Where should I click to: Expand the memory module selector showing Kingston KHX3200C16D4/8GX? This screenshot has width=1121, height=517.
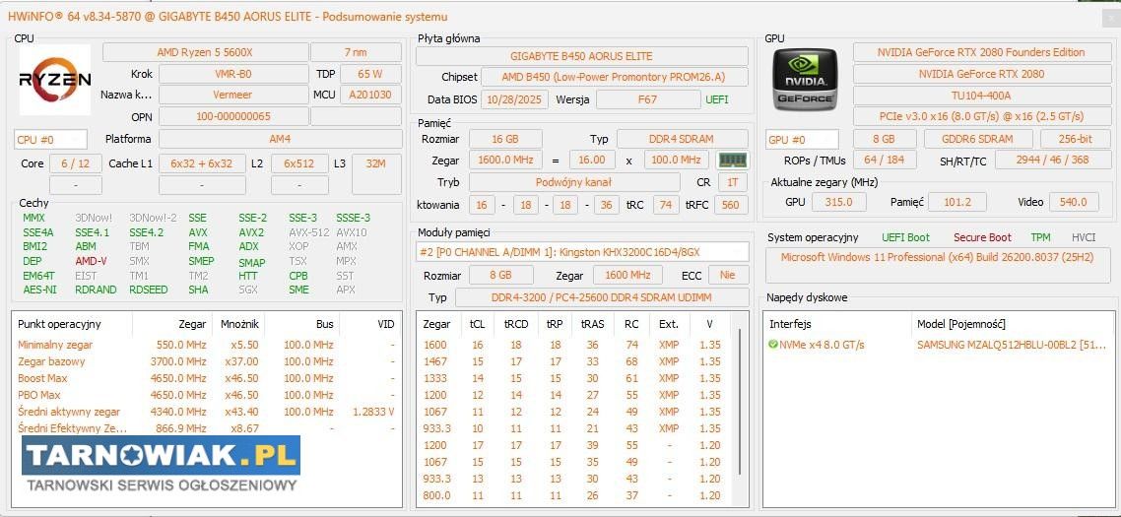point(581,252)
